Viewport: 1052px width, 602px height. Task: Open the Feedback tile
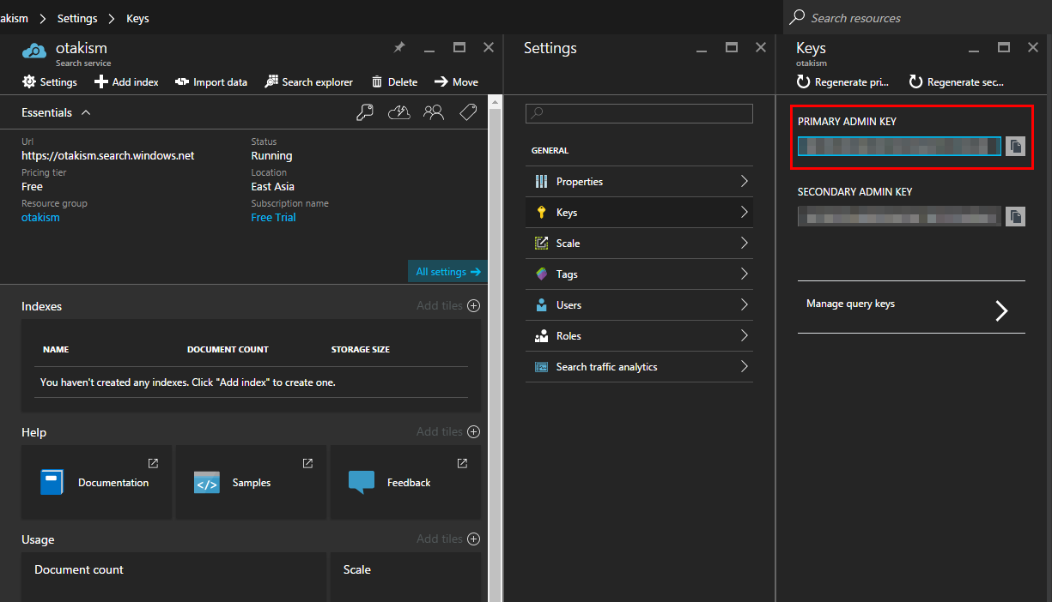coord(405,482)
